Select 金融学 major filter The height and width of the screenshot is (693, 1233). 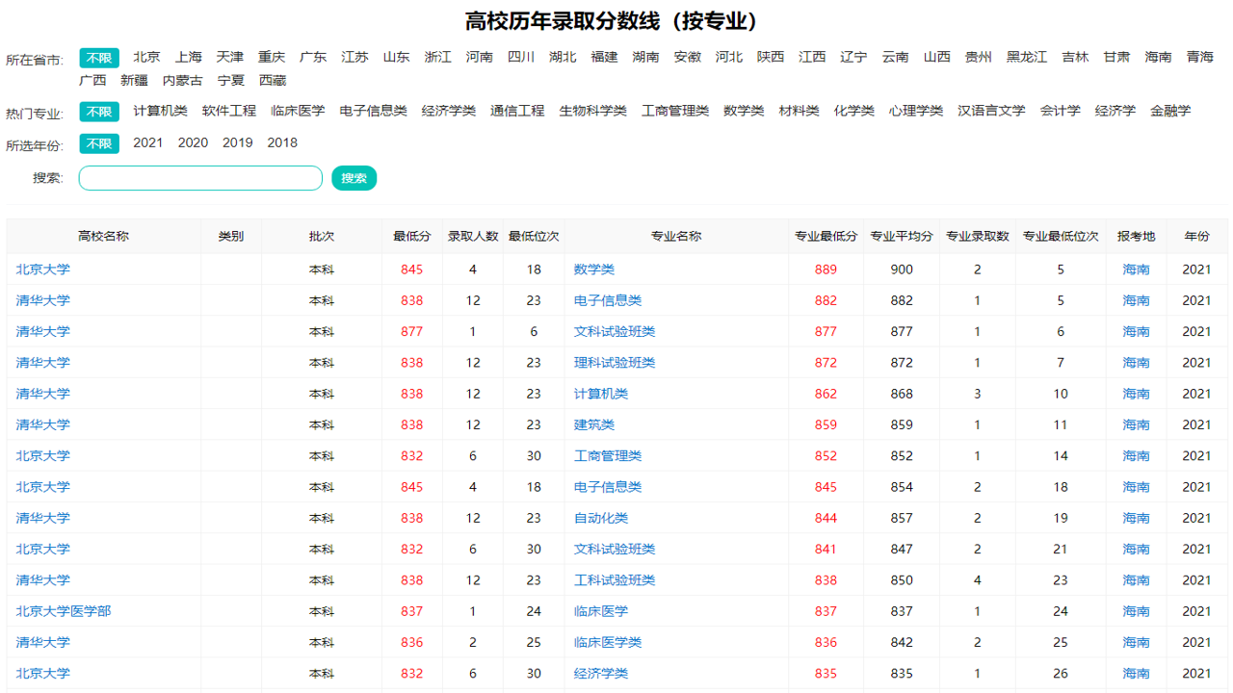coord(1170,111)
